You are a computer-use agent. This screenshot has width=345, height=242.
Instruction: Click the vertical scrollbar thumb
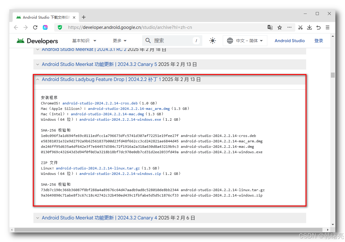333,75
